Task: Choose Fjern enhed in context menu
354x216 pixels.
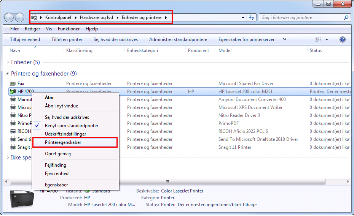Action: (75, 173)
